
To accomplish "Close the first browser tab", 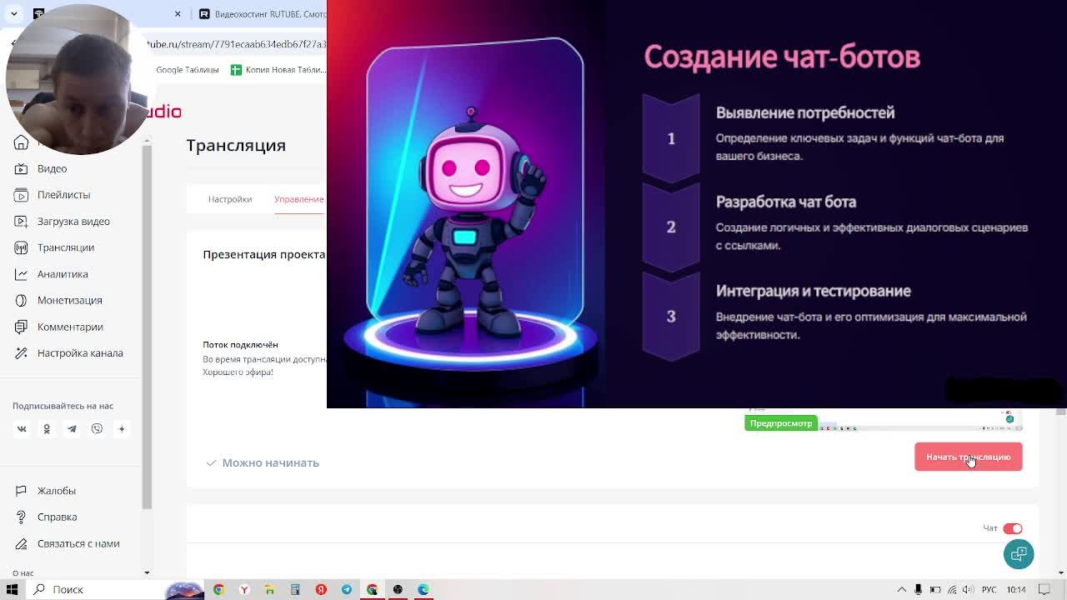I will 178,14.
